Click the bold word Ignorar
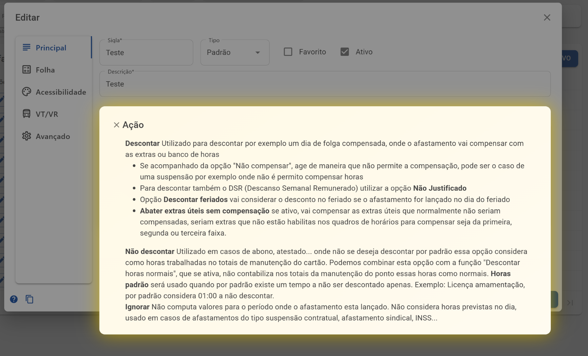Image resolution: width=588 pixels, height=356 pixels. click(137, 307)
